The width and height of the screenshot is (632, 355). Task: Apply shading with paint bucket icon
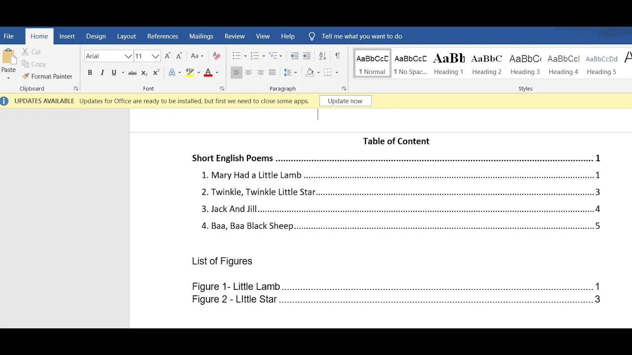[x=310, y=72]
